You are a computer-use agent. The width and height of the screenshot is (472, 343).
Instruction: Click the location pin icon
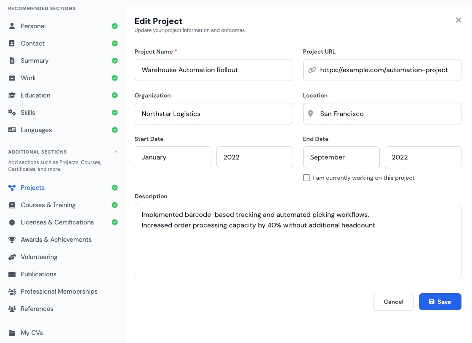(x=310, y=113)
